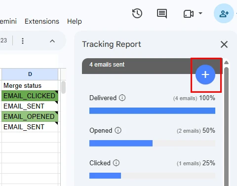Viewport: 237px width, 186px height.
Task: Show info about Opened metric
Action: point(118,130)
